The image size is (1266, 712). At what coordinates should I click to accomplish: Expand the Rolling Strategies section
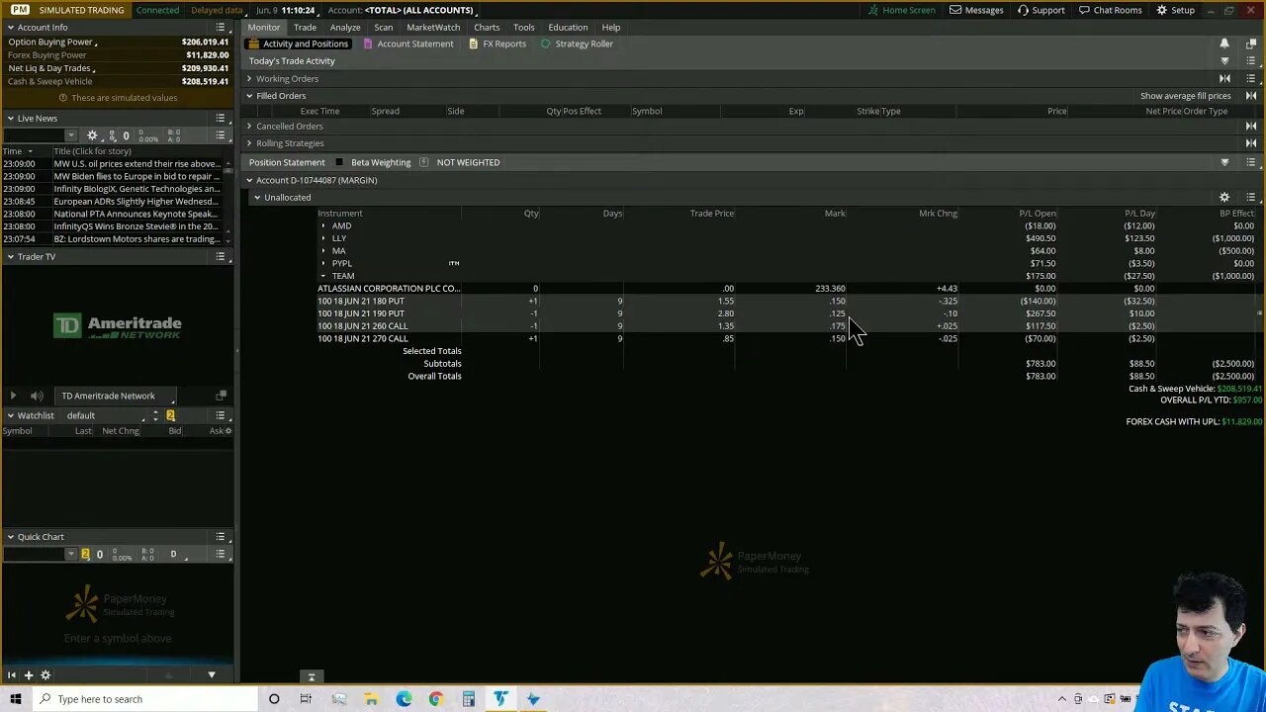tap(249, 143)
